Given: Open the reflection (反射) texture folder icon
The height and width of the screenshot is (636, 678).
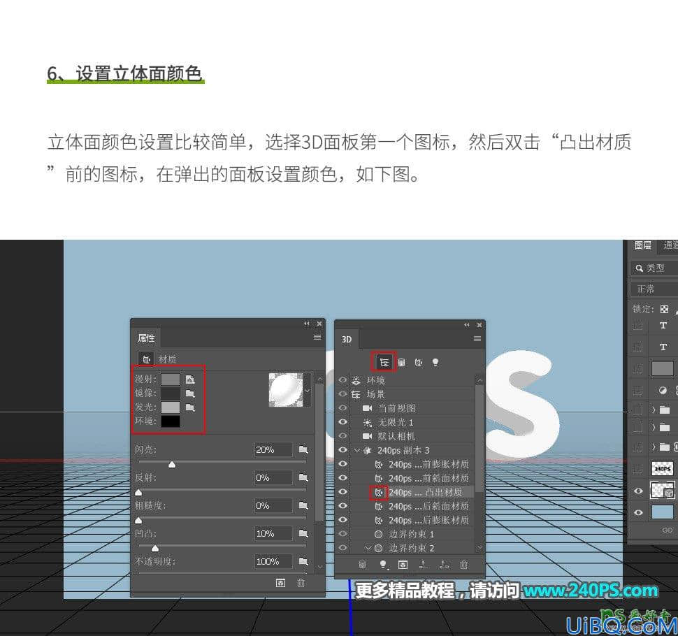Looking at the screenshot, I should (303, 478).
